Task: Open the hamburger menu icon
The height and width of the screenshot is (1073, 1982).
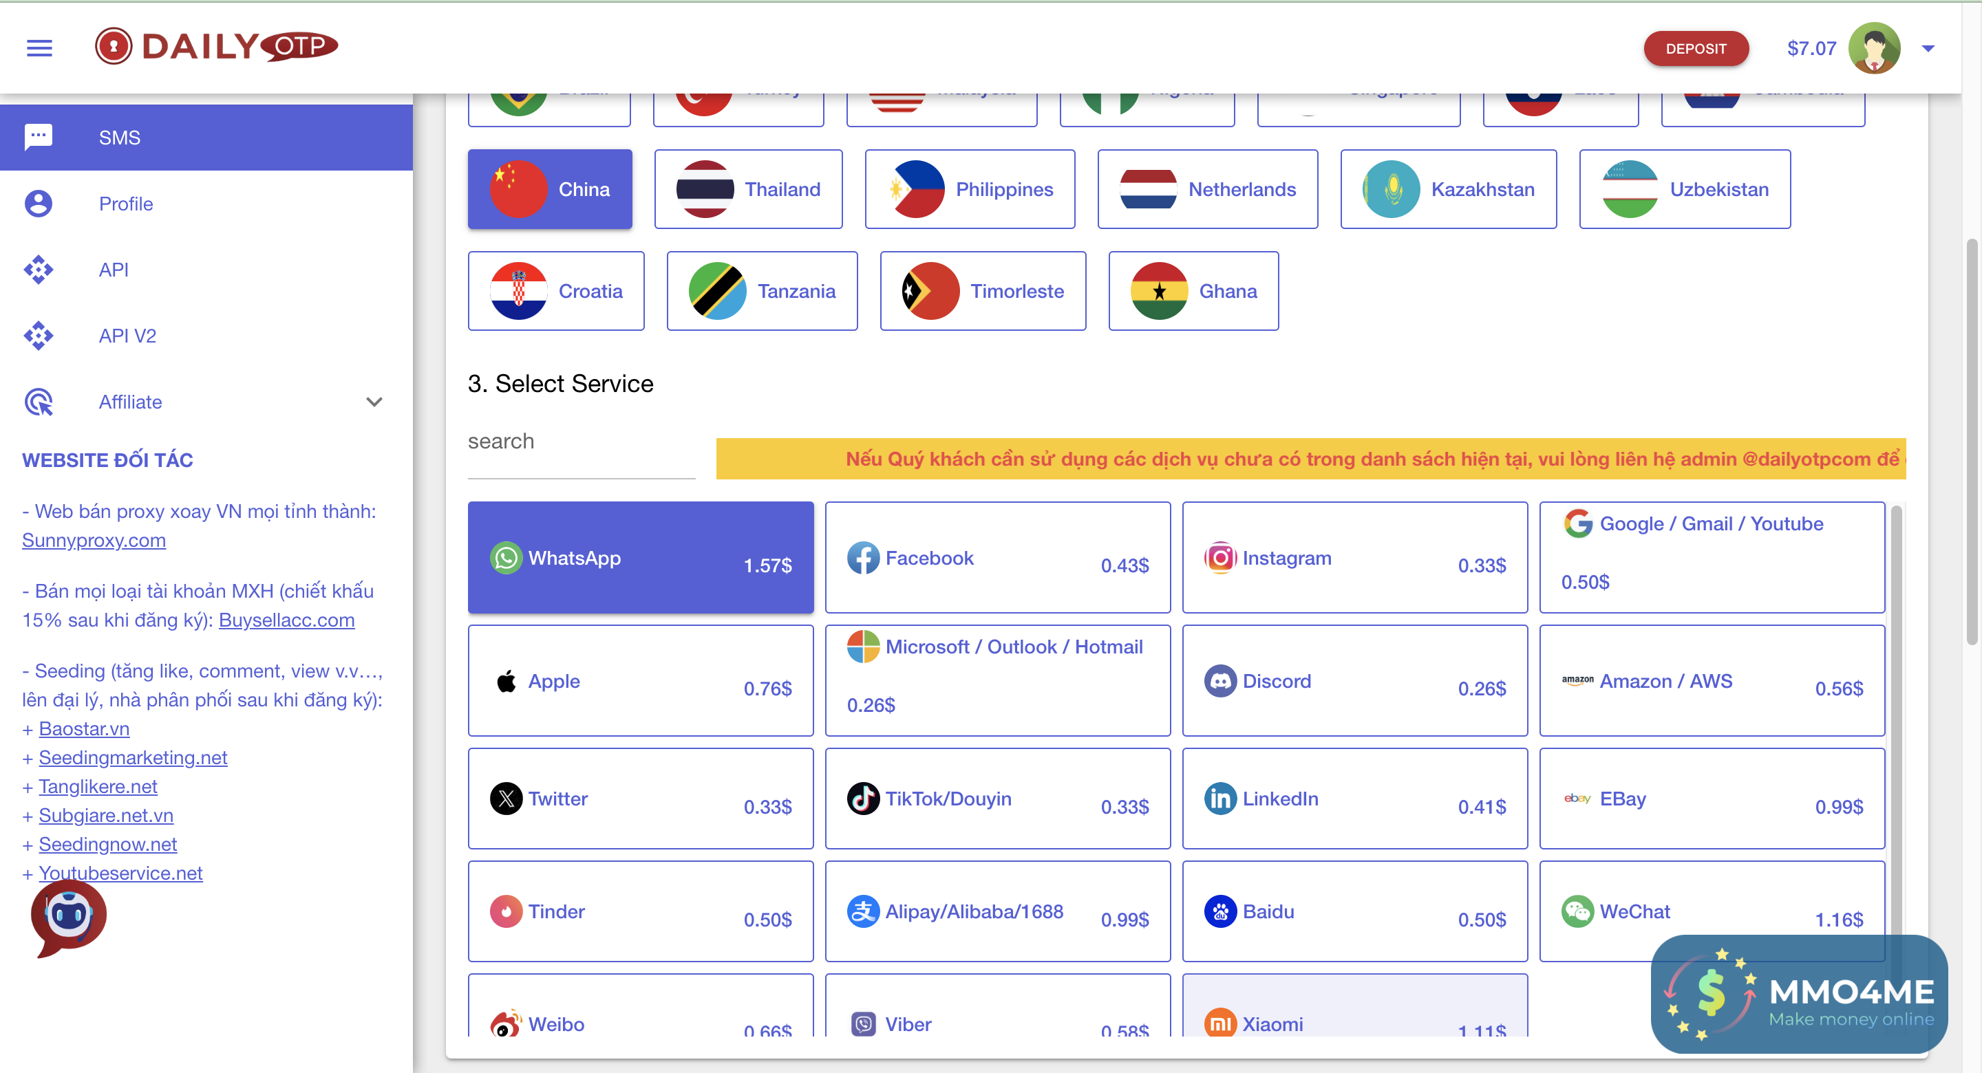Action: click(x=39, y=48)
